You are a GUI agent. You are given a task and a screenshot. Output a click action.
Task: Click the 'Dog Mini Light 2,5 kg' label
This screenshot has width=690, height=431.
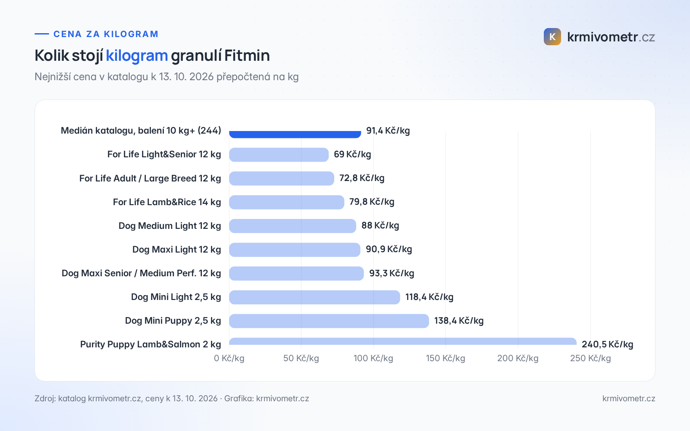[176, 297]
